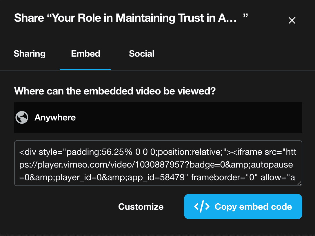Select the Embed tab
The height and width of the screenshot is (236, 315).
85,54
